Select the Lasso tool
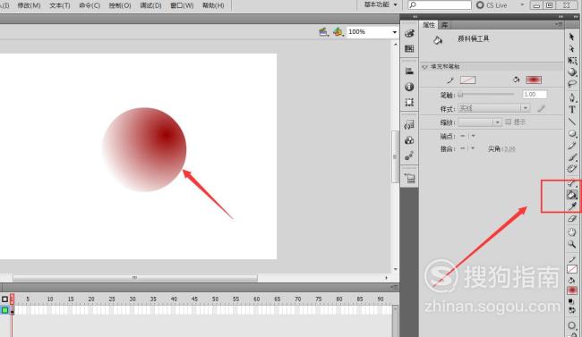582x337 pixels. 572,84
